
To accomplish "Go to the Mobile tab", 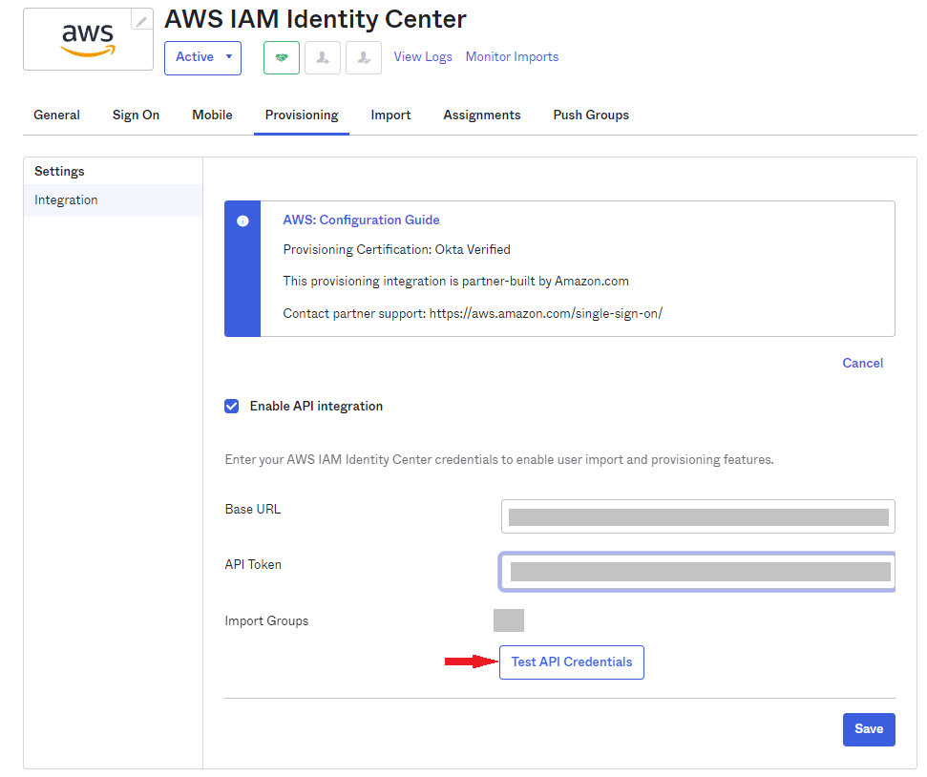I will click(x=212, y=115).
